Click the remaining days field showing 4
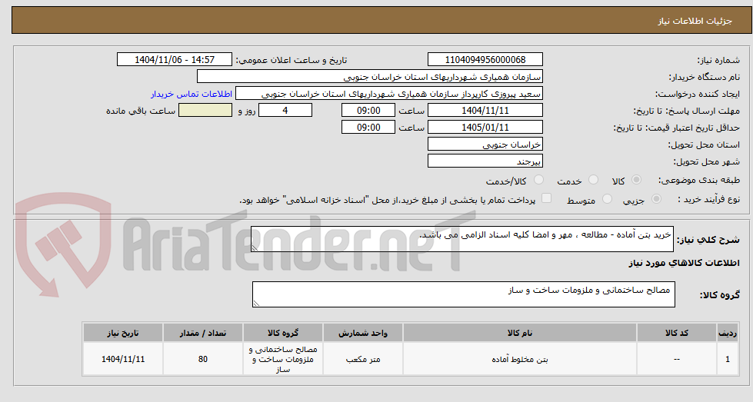 coord(285,111)
